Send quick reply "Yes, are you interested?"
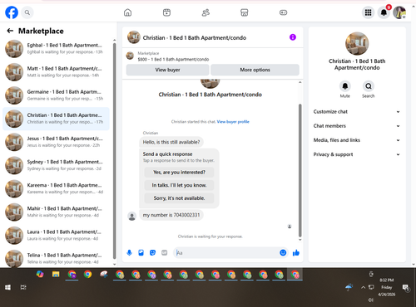The height and width of the screenshot is (307, 416). [179, 172]
